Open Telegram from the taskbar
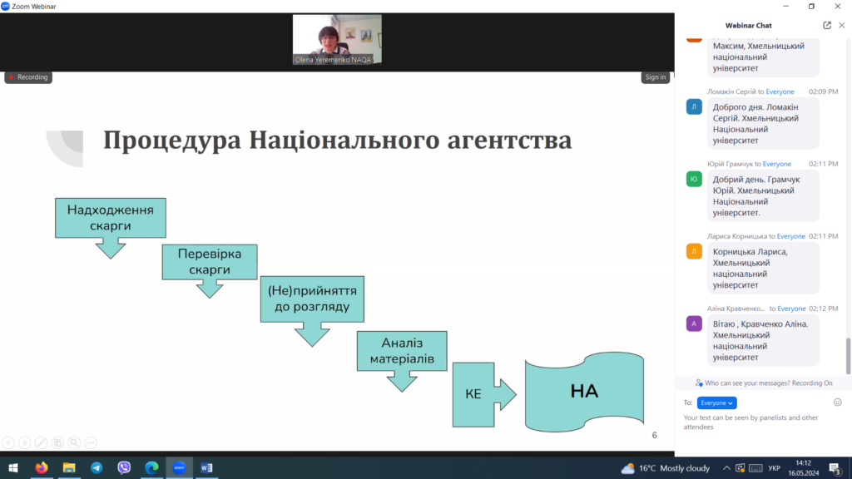852x479 pixels. 97,467
